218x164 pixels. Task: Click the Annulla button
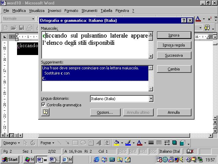(x=174, y=112)
